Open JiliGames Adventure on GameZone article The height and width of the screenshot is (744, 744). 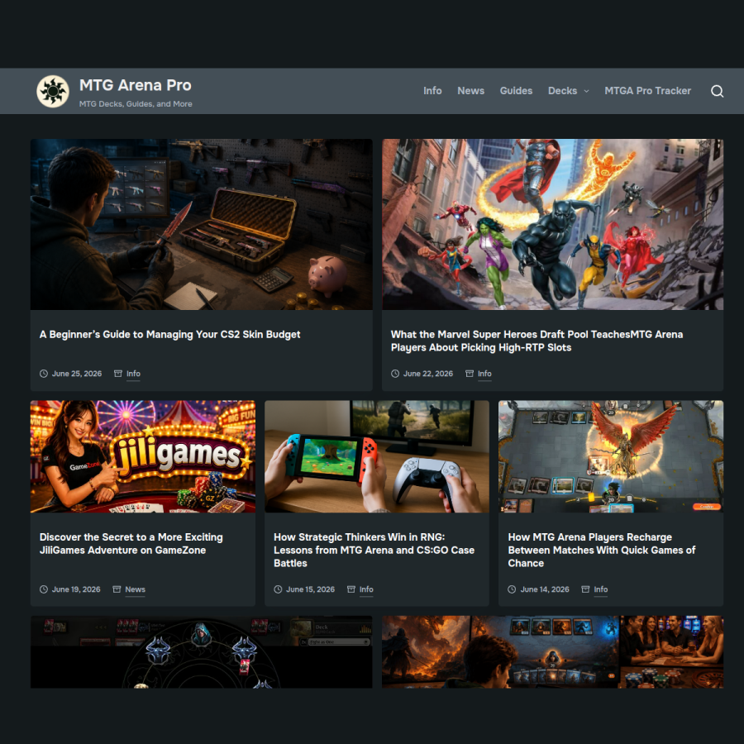click(131, 544)
